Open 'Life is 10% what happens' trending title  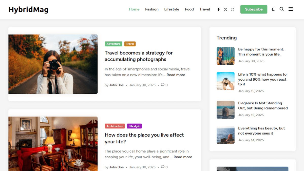tap(262, 79)
